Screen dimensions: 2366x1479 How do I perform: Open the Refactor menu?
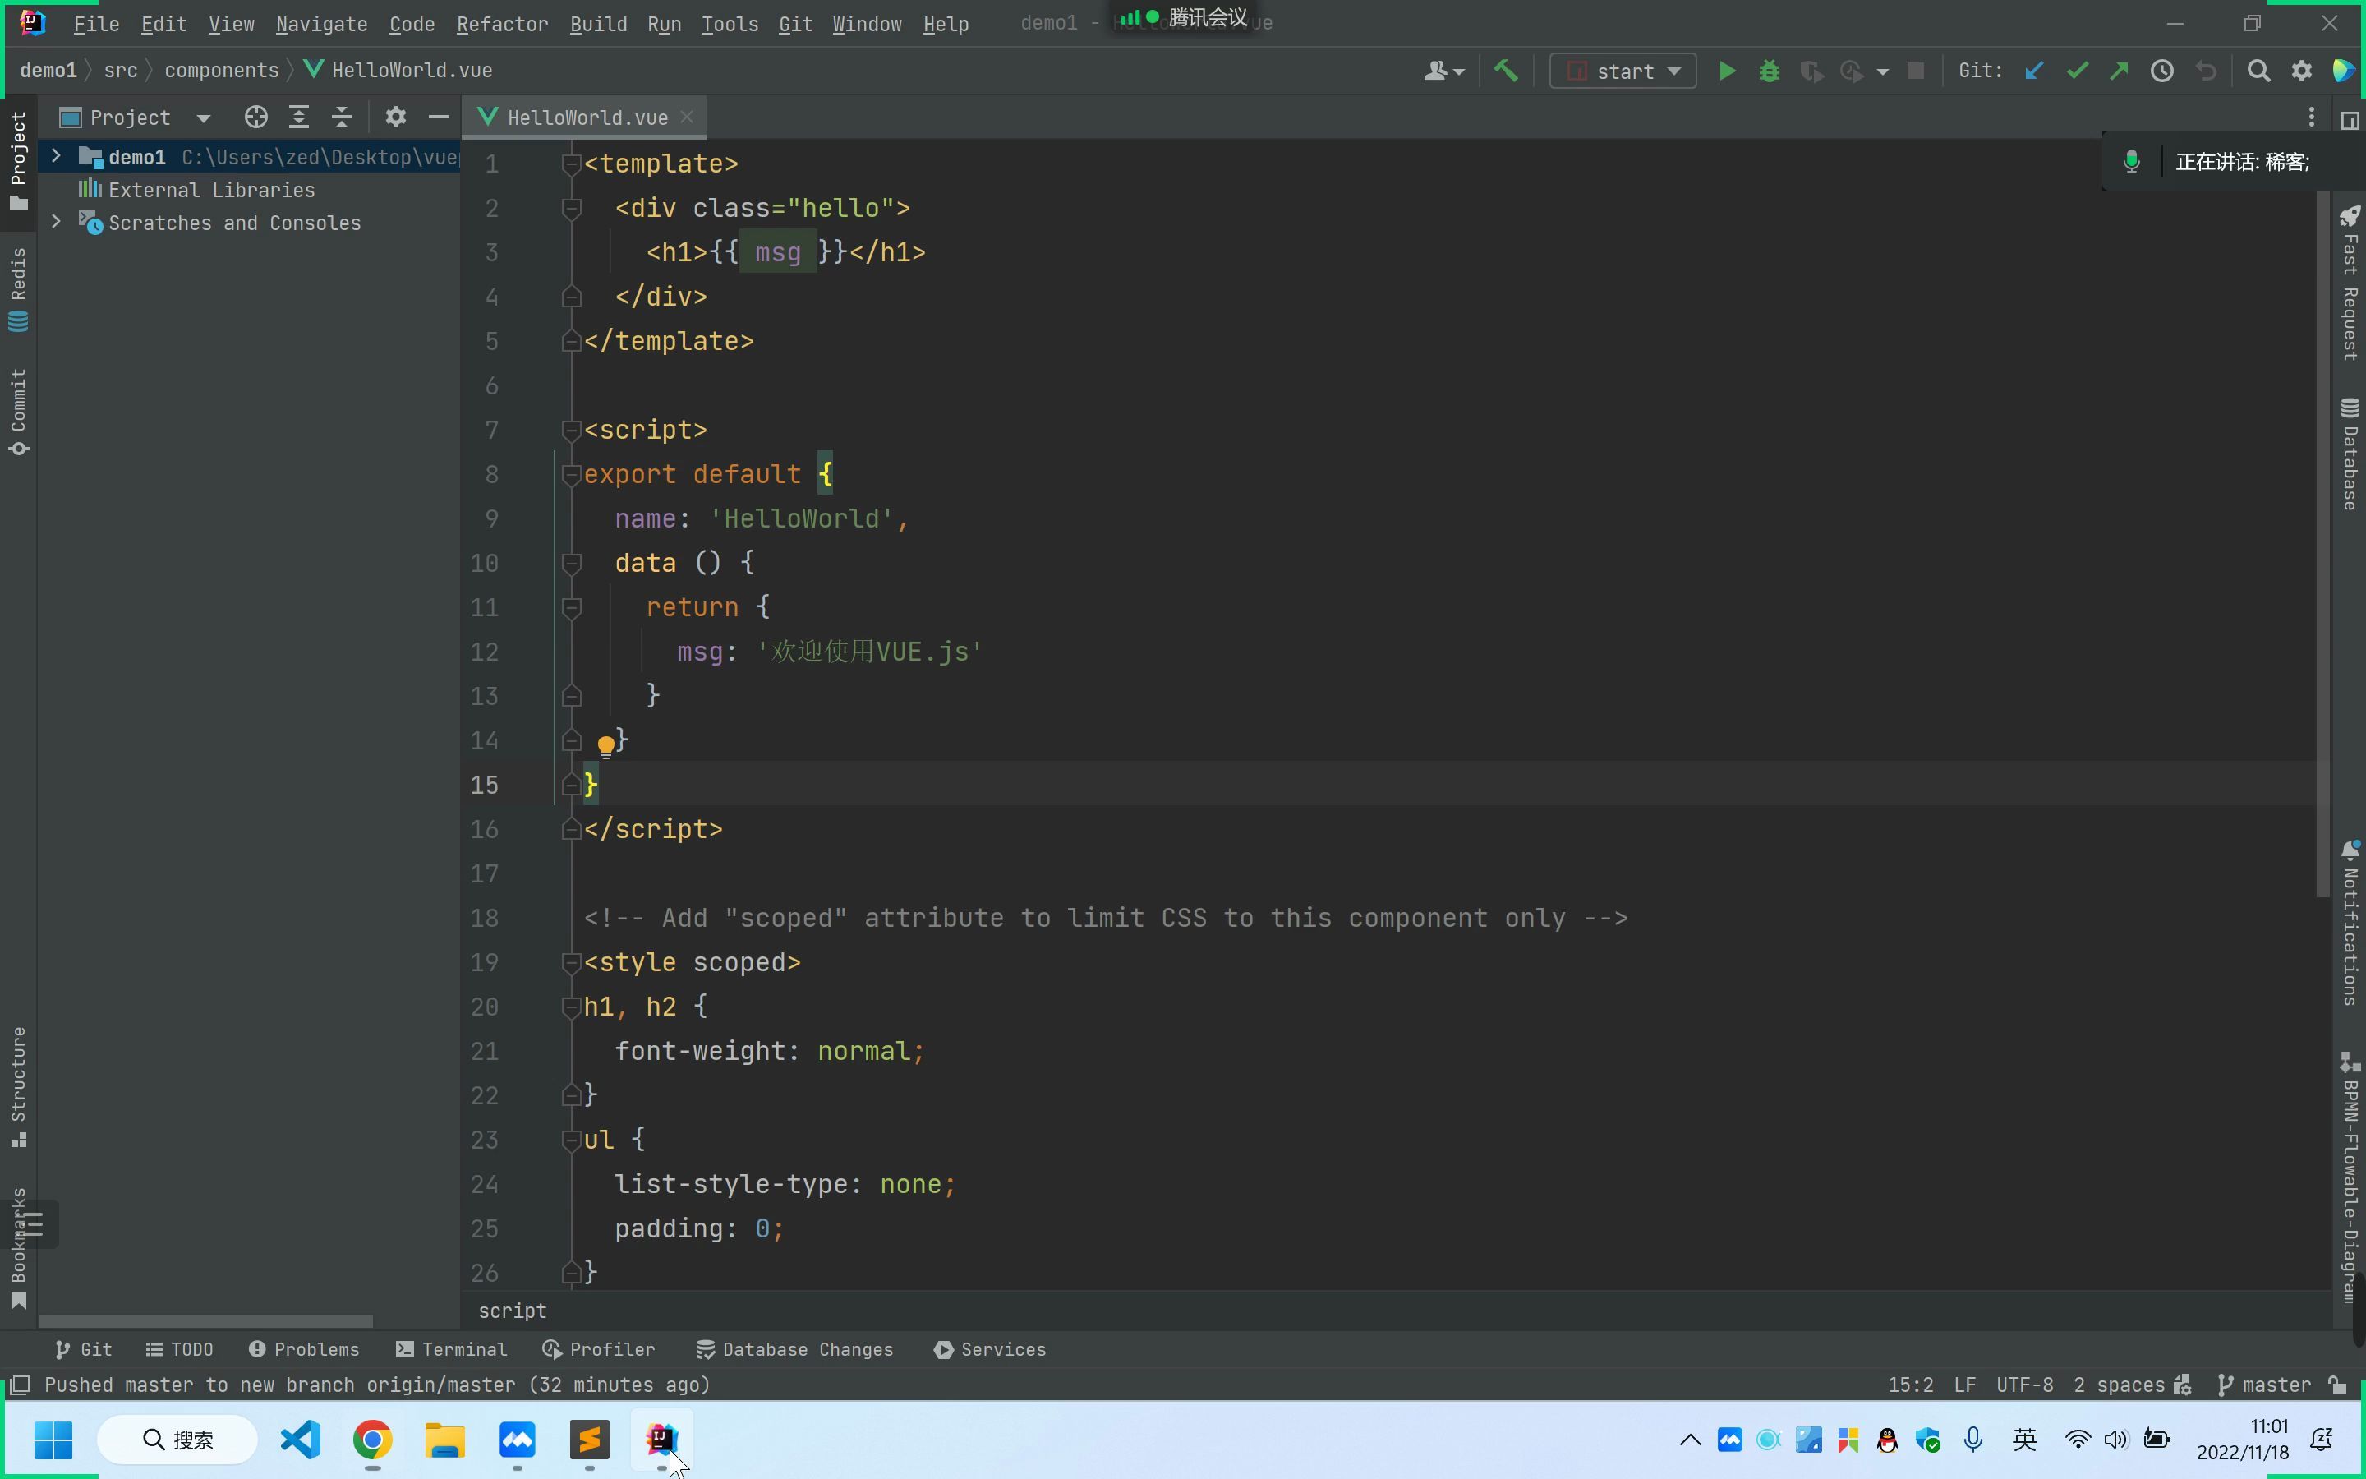tap(502, 24)
